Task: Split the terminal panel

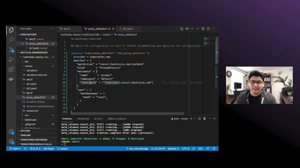Action: click(199, 119)
